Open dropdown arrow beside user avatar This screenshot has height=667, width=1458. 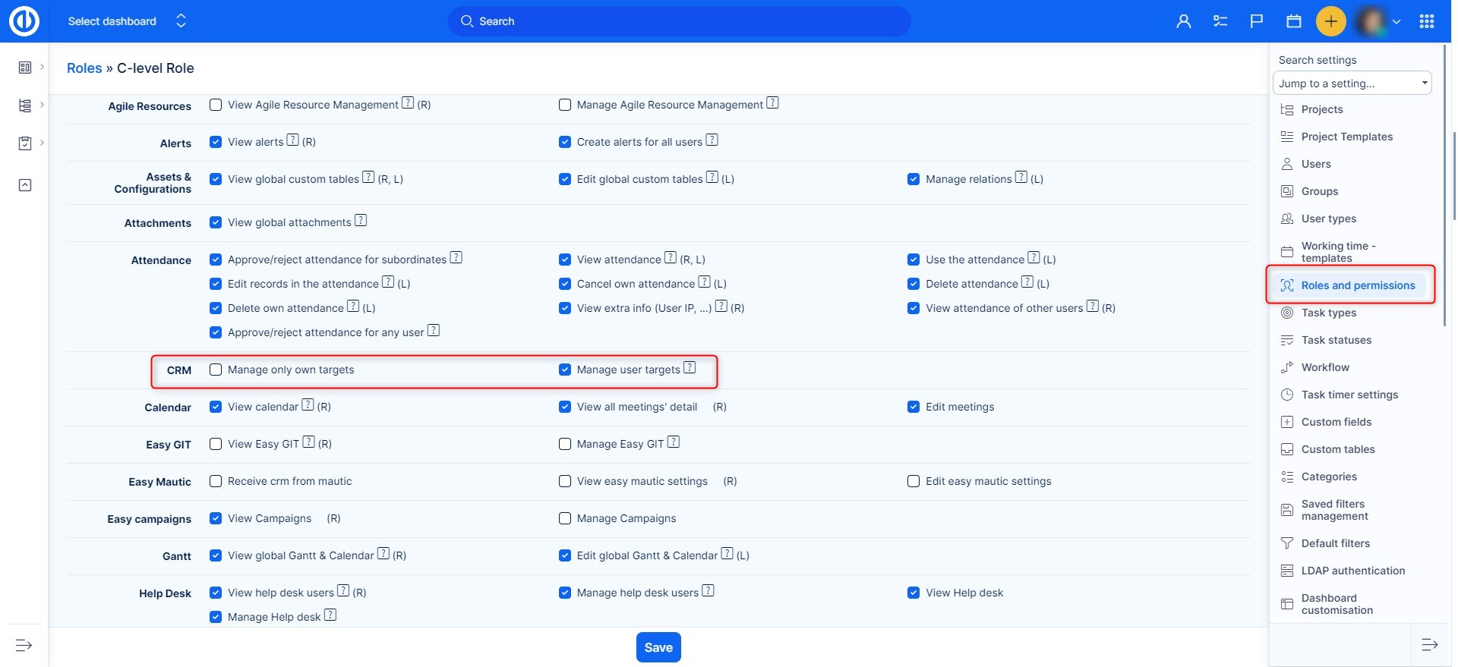[1396, 21]
